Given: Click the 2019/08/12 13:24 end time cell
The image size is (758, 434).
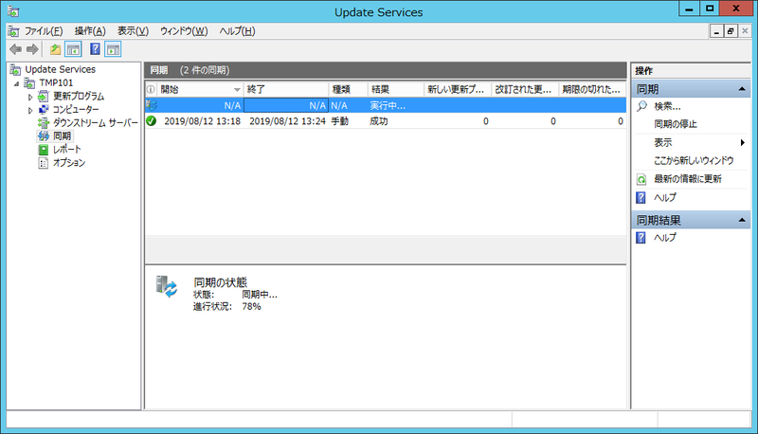Looking at the screenshot, I should tap(288, 121).
